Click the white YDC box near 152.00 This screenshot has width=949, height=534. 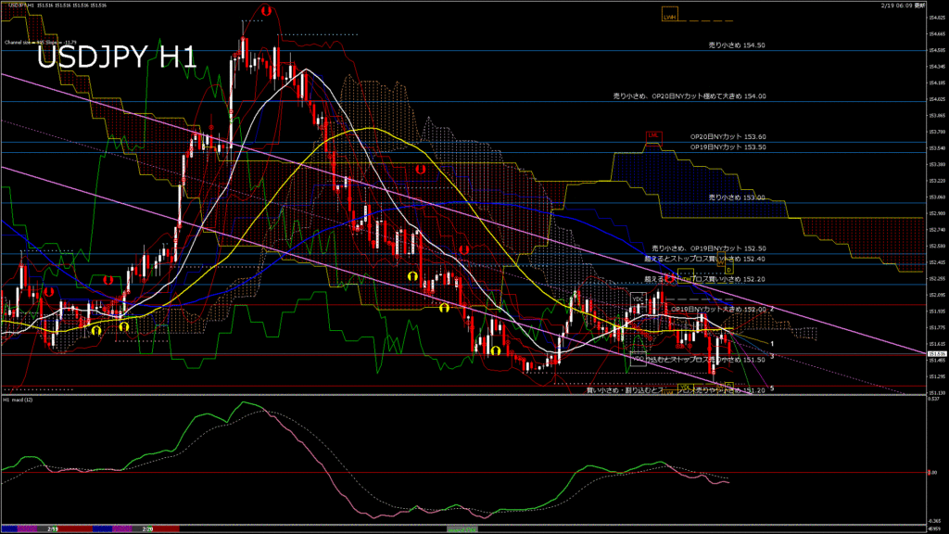click(x=638, y=299)
